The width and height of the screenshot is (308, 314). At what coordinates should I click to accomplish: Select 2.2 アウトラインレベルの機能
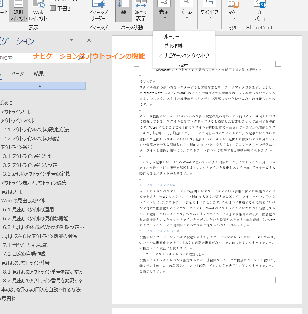[x=31, y=138]
